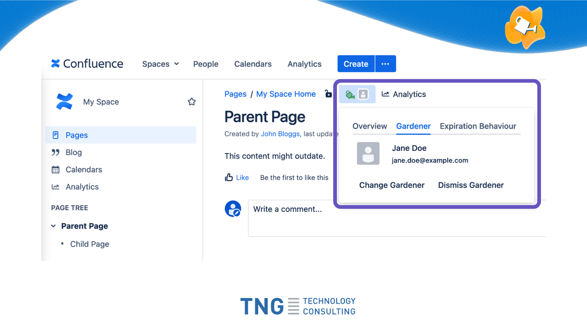Switch to the Overview tab
The width and height of the screenshot is (587, 330).
(370, 126)
